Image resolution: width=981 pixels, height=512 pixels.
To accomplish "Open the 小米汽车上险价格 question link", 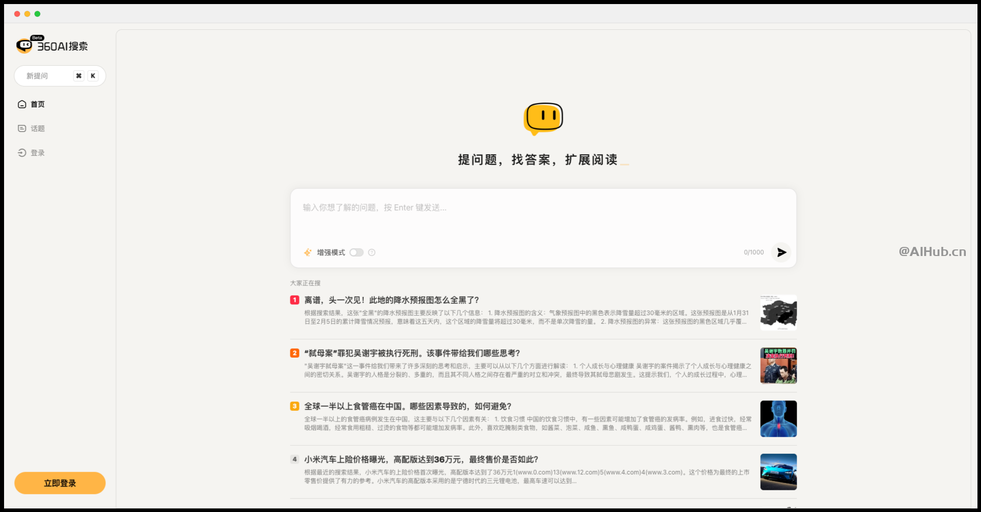I will pyautogui.click(x=421, y=459).
